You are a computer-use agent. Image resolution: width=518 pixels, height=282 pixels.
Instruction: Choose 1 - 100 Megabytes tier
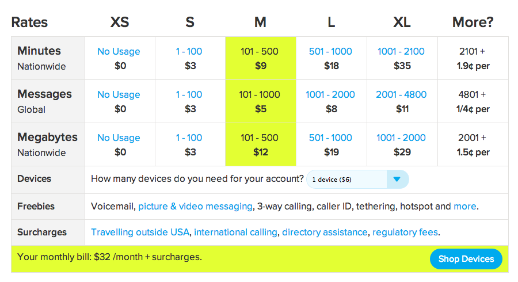189,138
